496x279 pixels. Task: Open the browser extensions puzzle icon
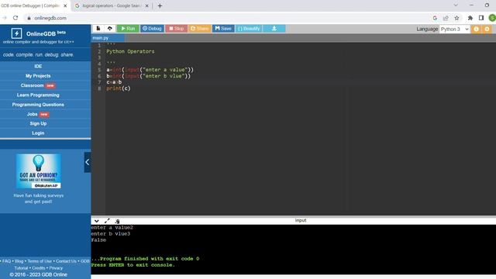tap(470, 18)
